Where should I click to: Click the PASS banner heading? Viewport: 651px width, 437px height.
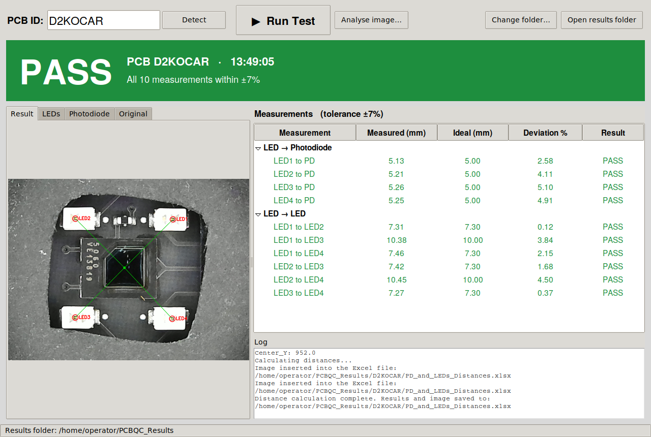click(66, 72)
